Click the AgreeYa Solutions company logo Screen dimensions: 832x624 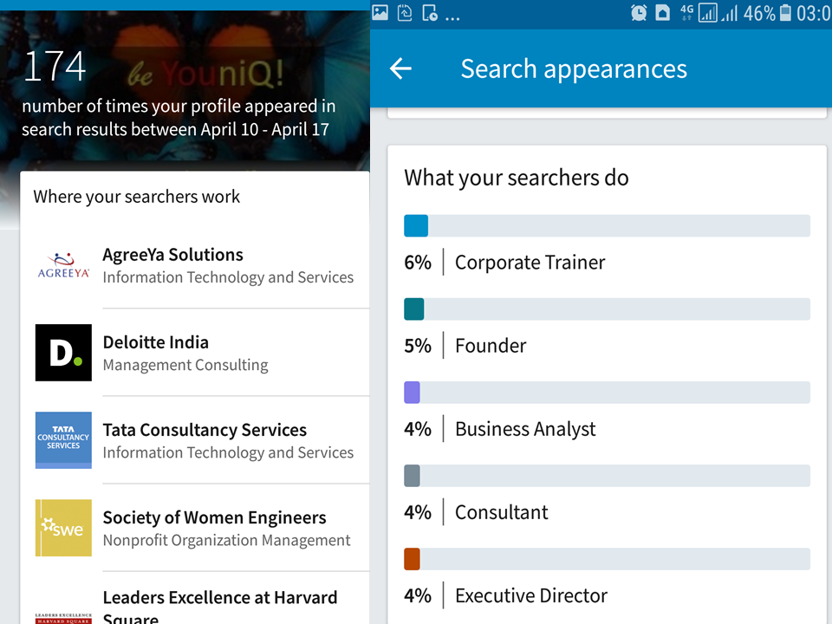pyautogui.click(x=63, y=265)
